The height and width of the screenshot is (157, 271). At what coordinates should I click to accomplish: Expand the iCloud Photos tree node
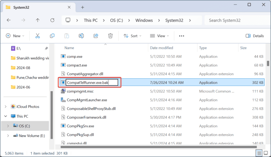coord(6,107)
